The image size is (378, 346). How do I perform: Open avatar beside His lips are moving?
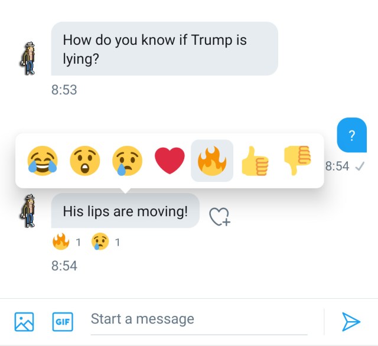(28, 211)
